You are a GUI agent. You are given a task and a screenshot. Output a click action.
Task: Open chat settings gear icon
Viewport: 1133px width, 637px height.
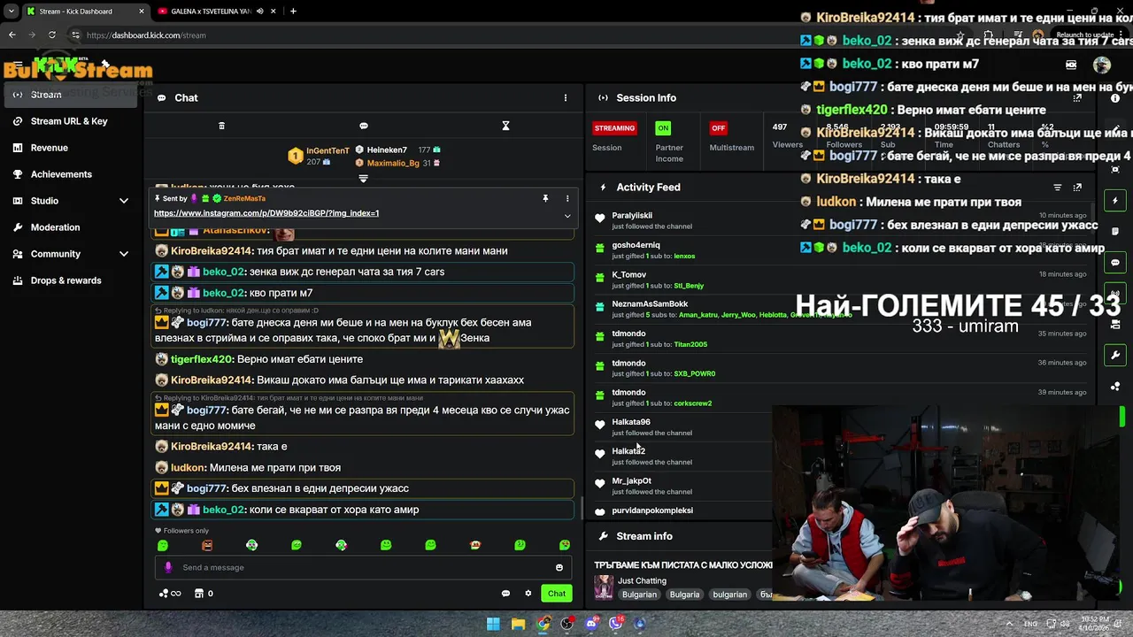[528, 594]
